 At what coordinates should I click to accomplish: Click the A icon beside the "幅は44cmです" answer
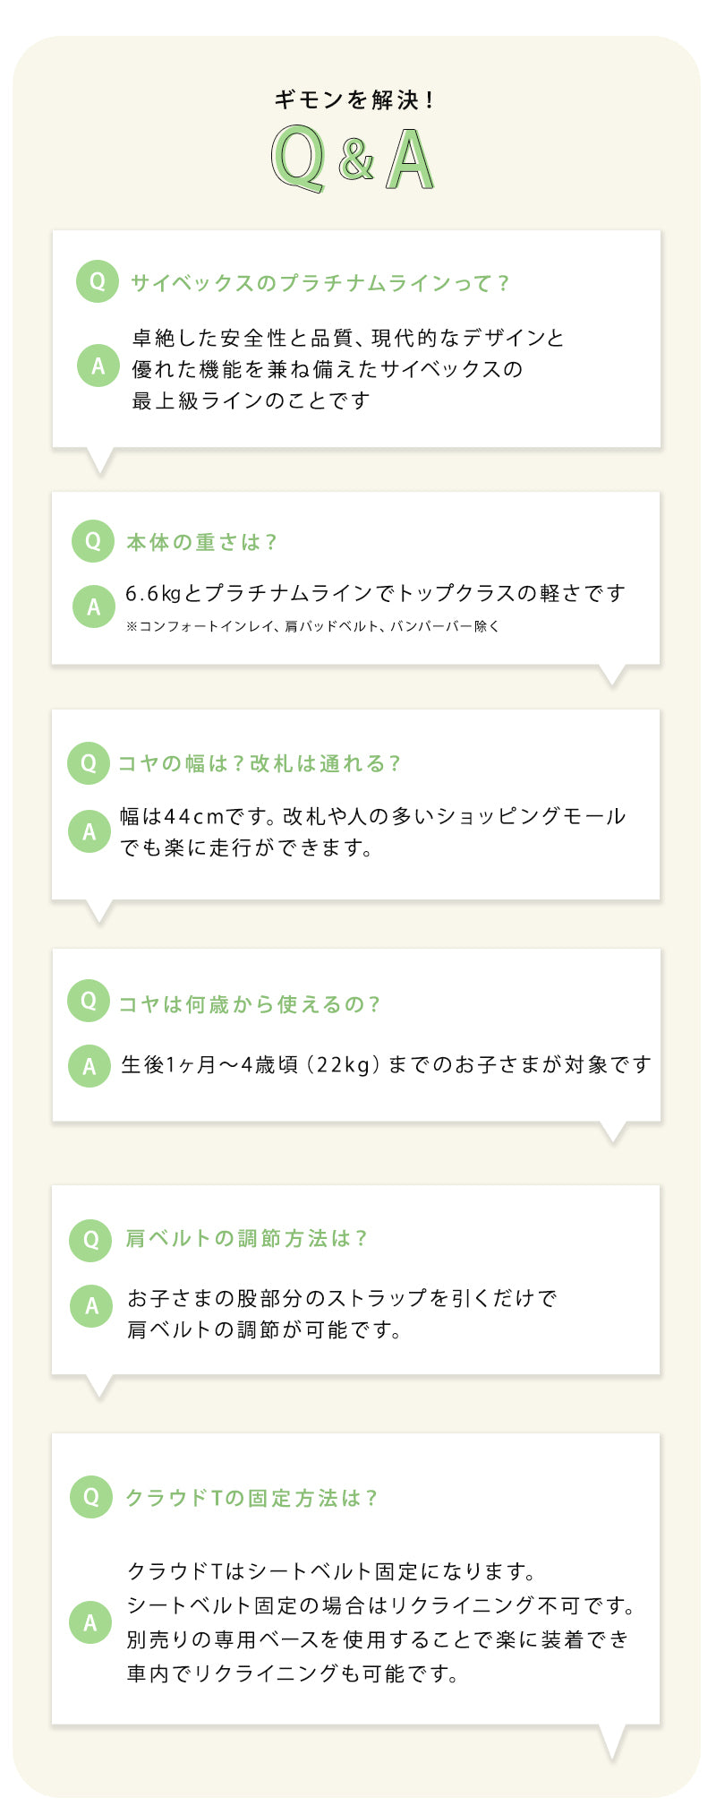click(89, 831)
